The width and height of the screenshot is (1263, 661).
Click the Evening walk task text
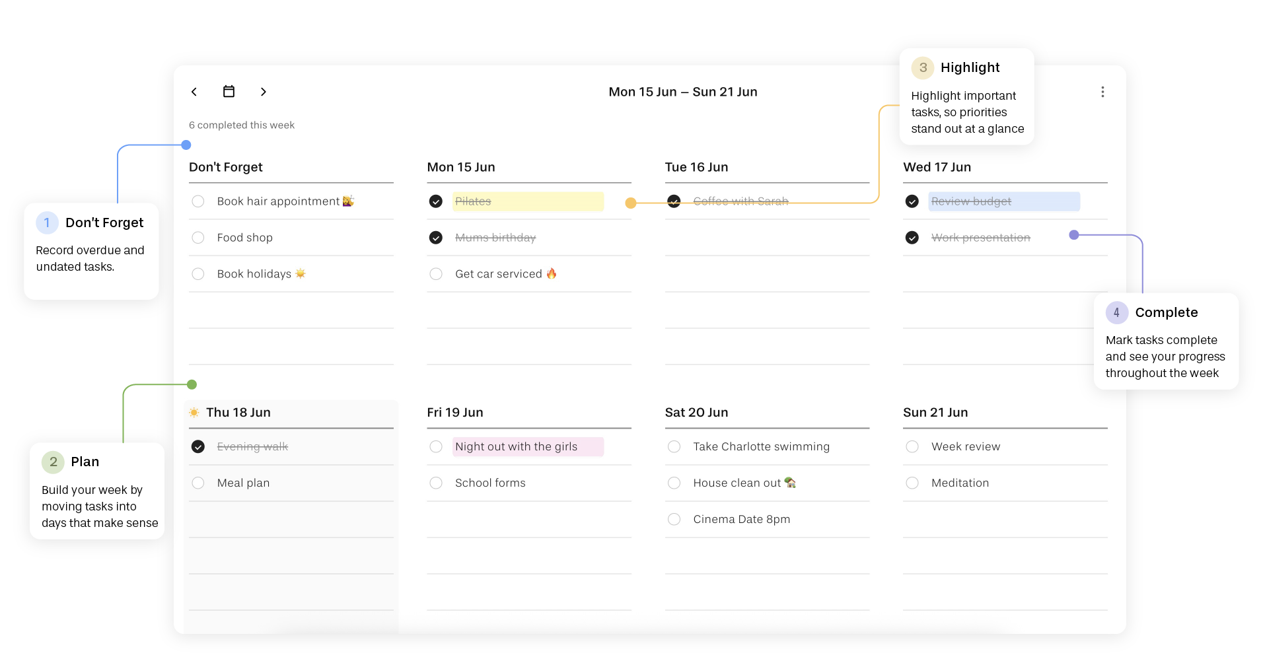(252, 447)
